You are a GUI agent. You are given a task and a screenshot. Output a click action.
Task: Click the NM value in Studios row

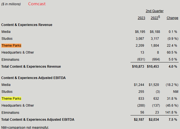[x=176, y=92]
